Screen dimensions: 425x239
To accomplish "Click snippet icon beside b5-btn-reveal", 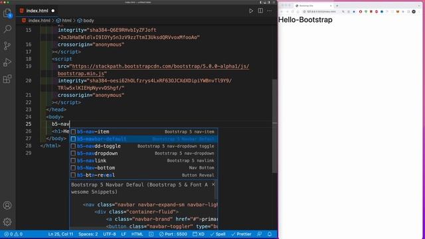I will 73,175.
